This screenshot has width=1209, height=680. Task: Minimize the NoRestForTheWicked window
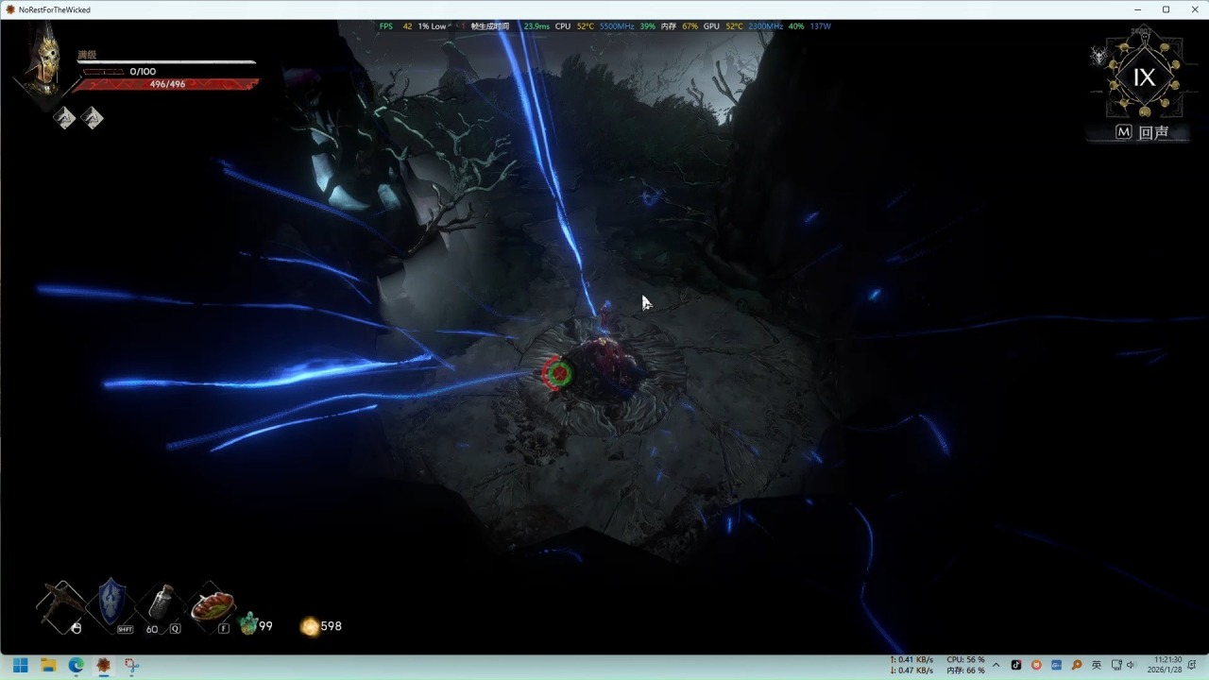[x=1137, y=9]
